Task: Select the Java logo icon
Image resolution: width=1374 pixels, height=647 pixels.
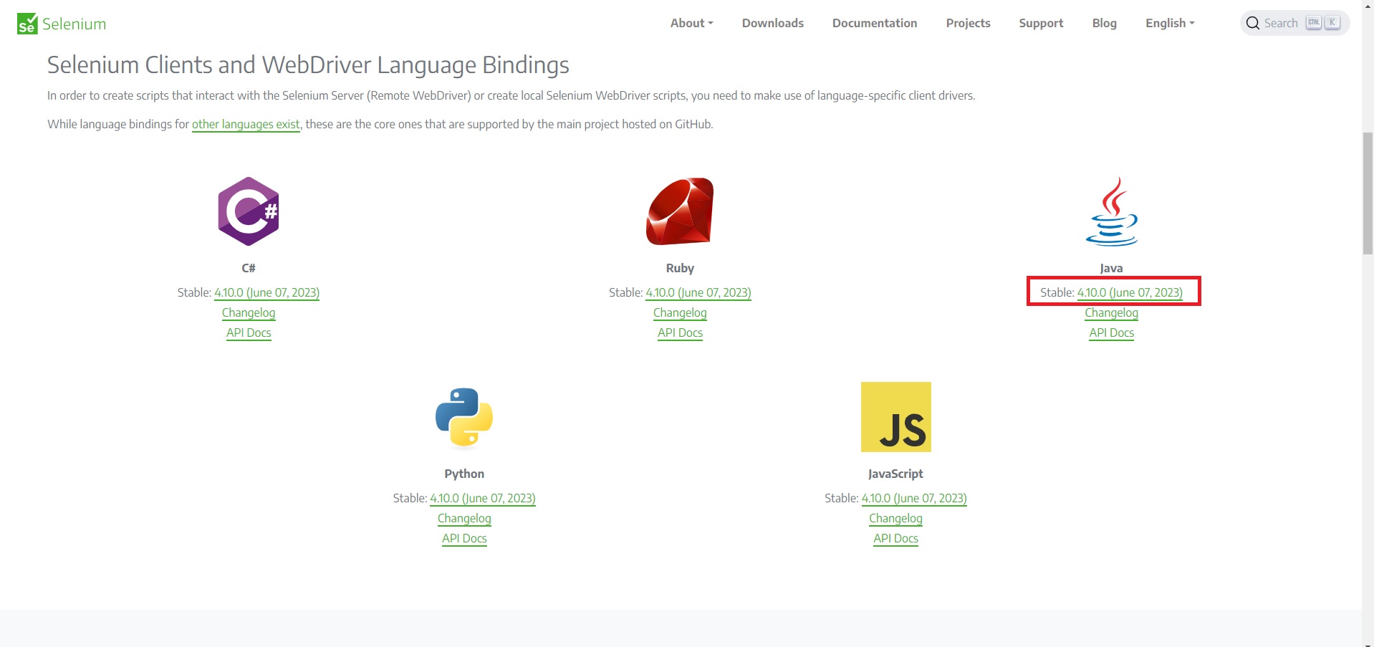Action: click(1111, 211)
